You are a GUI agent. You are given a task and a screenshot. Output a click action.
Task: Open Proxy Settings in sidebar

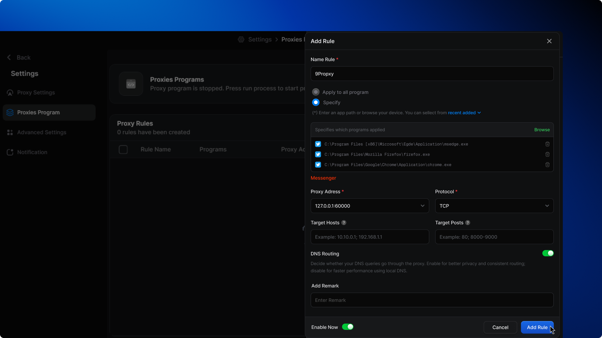point(36,93)
